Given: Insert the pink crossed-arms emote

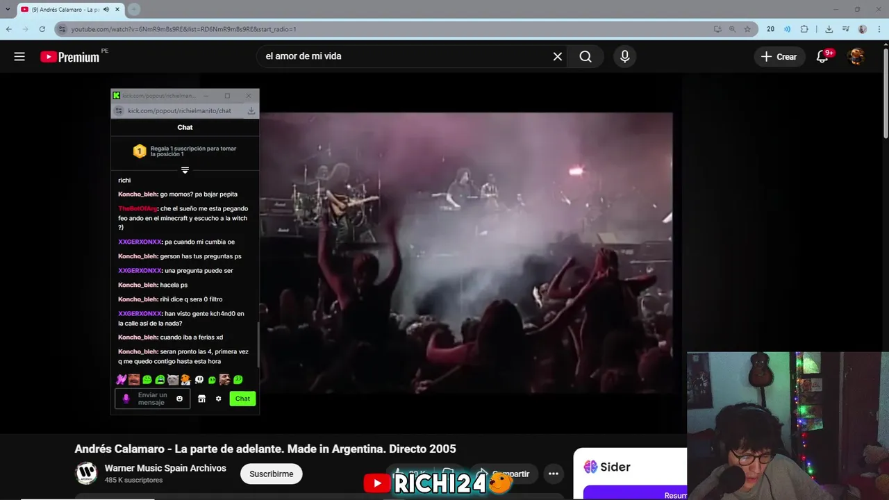Looking at the screenshot, I should (x=122, y=380).
